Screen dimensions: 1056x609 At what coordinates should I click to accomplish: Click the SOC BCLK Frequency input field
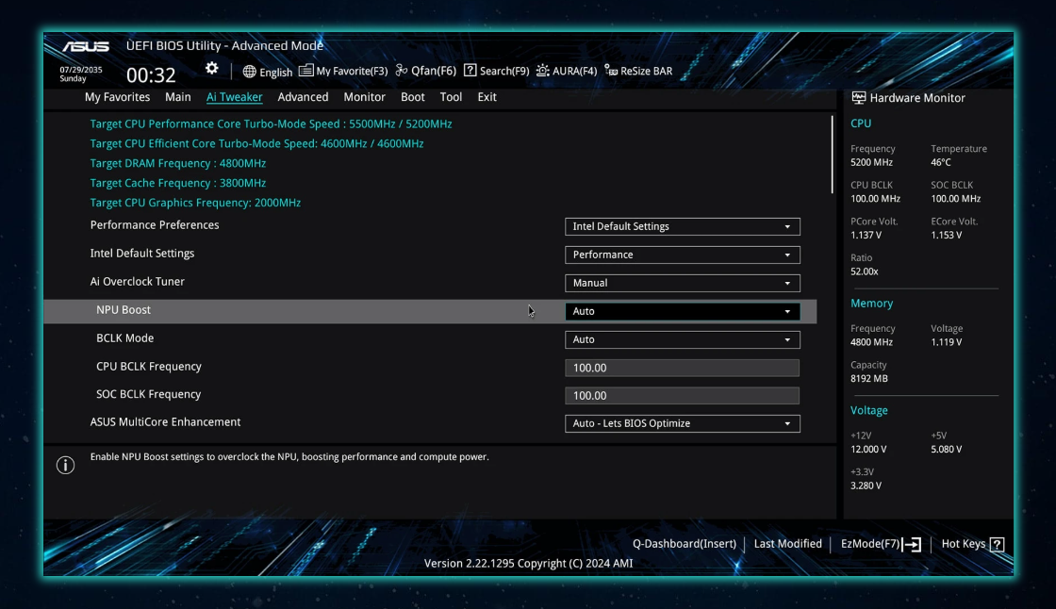(x=683, y=395)
